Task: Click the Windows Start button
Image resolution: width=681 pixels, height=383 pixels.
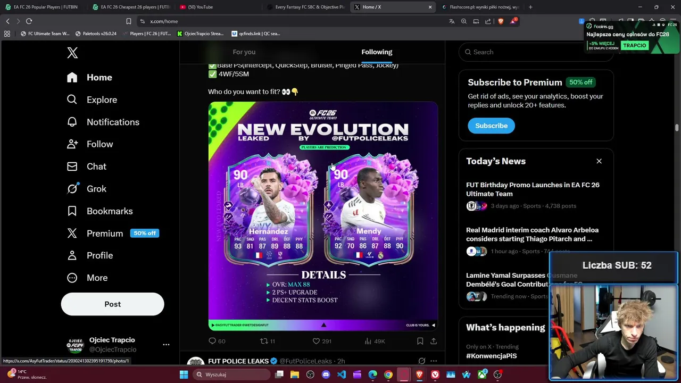Action: 184,374
